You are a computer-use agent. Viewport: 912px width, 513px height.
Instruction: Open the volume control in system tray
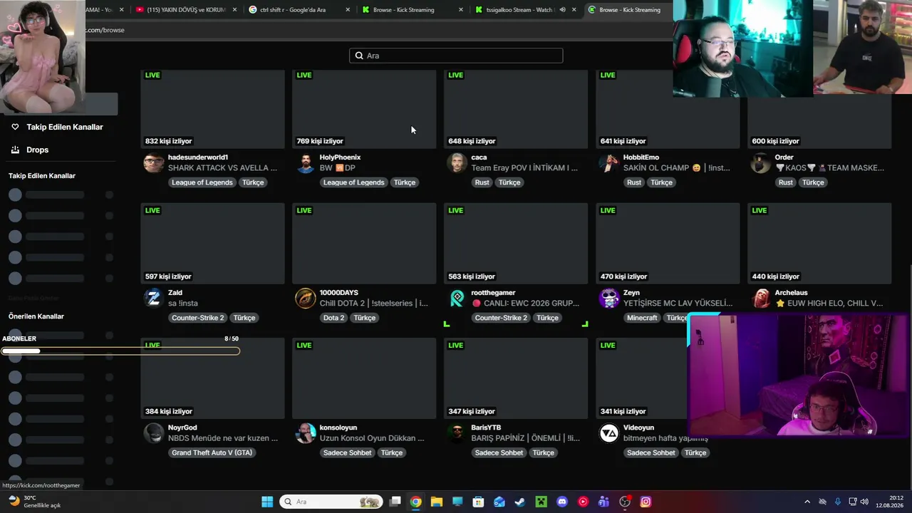coord(864,502)
